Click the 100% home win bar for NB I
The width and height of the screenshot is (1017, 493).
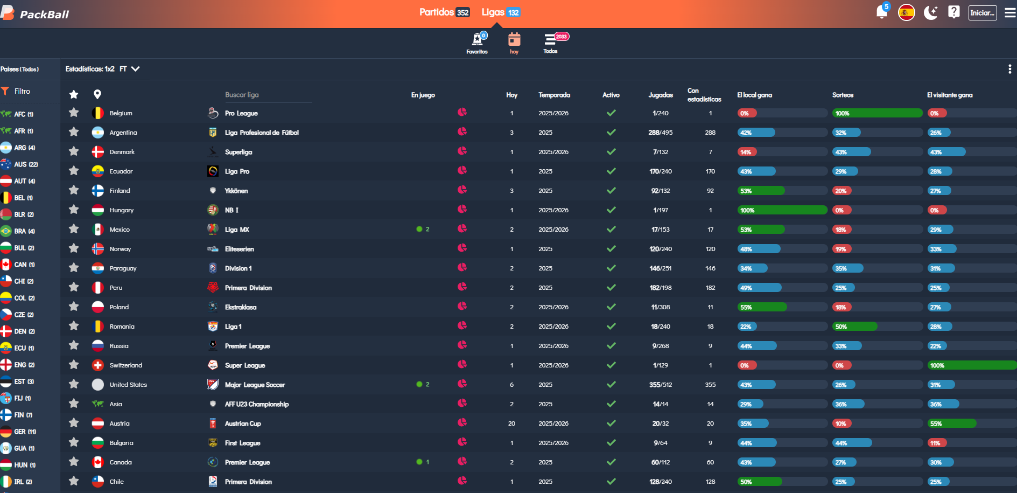[x=782, y=210]
